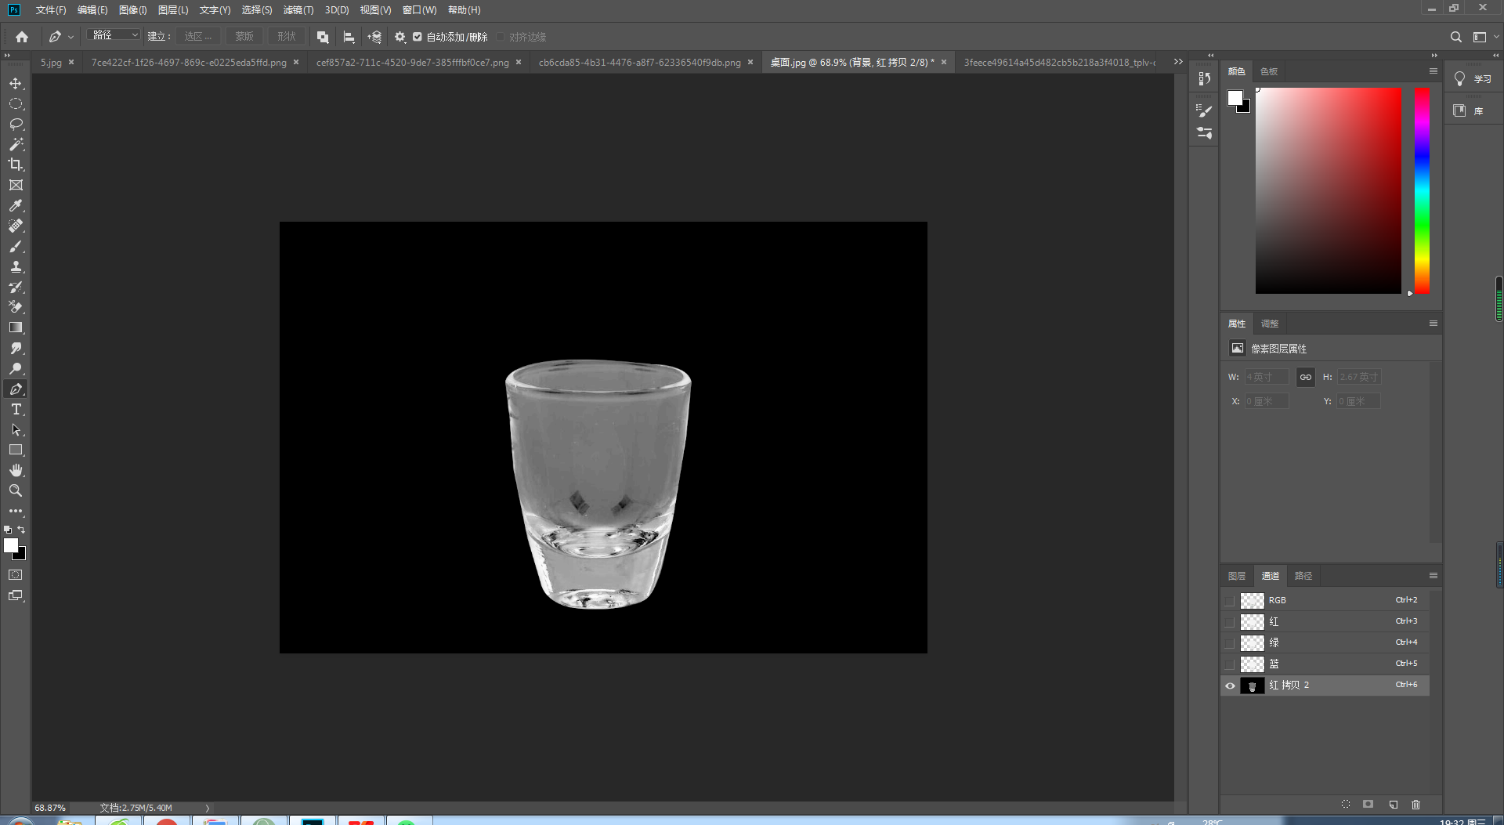The image size is (1504, 825).
Task: Select the Magic Wand tool
Action: point(16,144)
